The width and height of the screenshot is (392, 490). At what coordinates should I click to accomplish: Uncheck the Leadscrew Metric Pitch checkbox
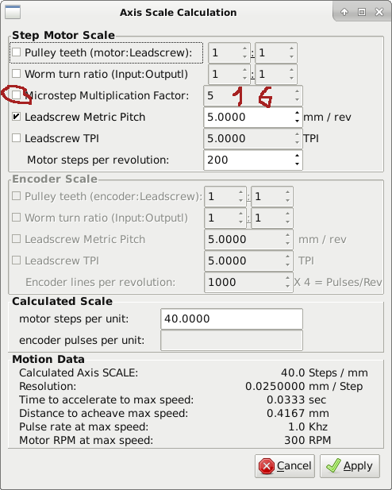[16, 117]
